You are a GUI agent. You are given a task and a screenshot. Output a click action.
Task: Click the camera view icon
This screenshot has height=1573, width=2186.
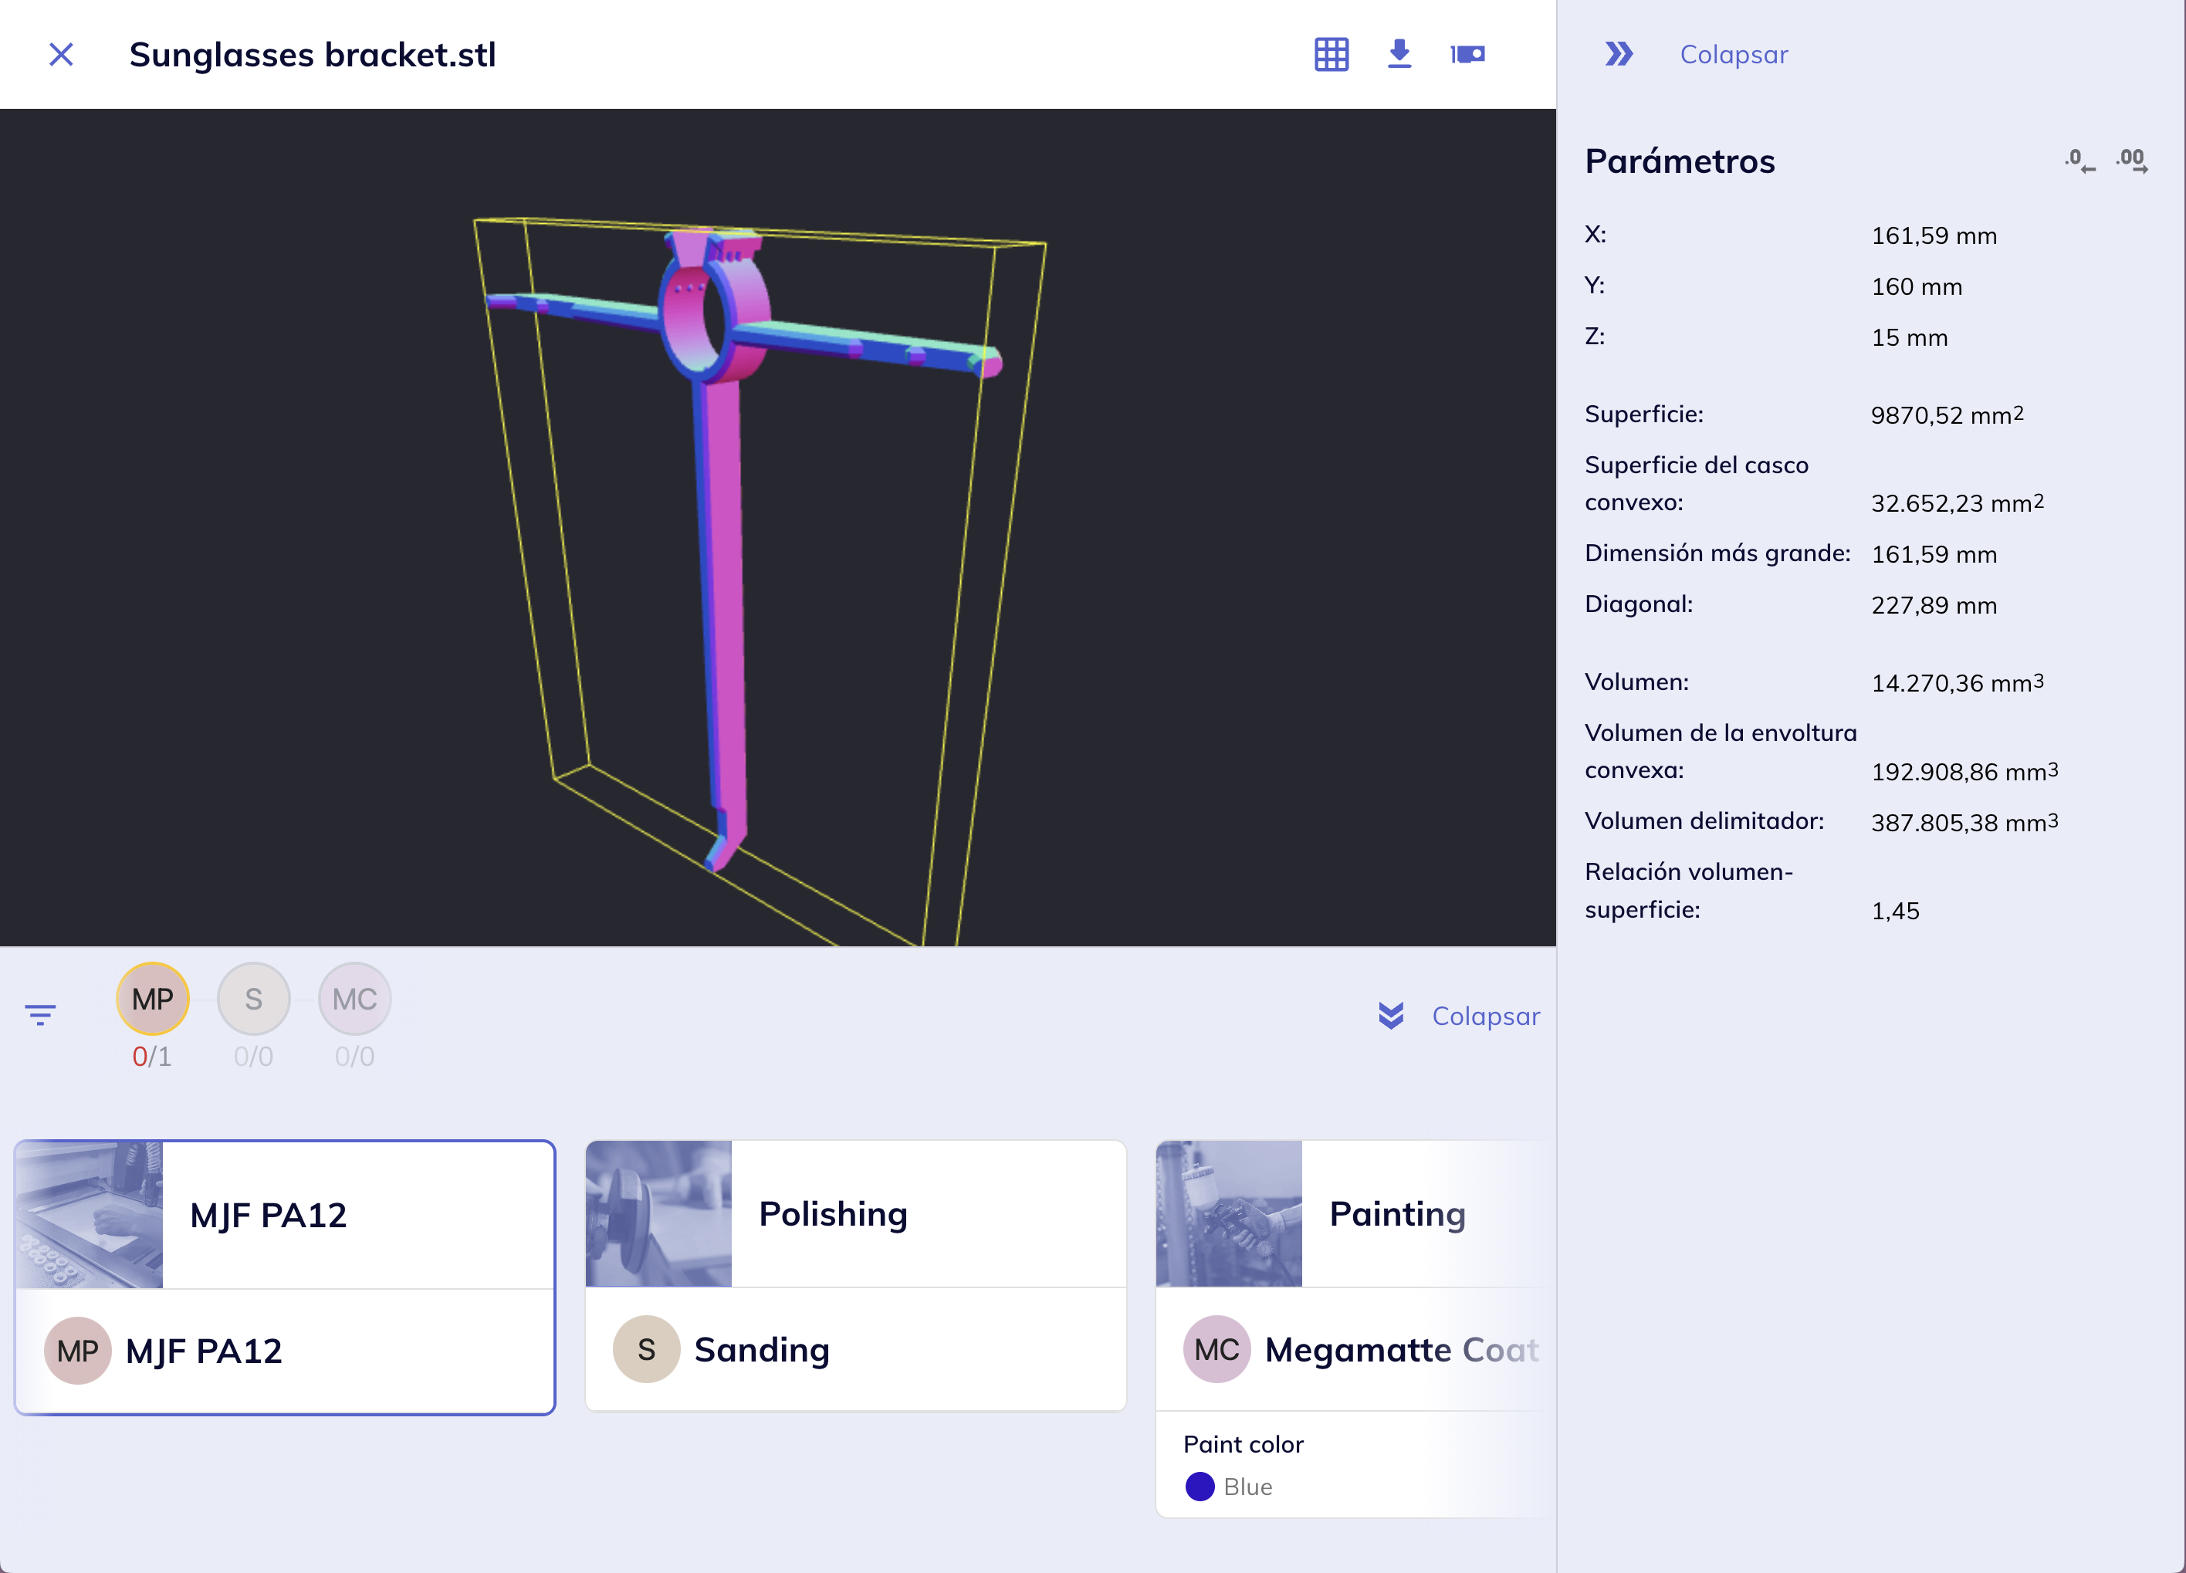1468,55
